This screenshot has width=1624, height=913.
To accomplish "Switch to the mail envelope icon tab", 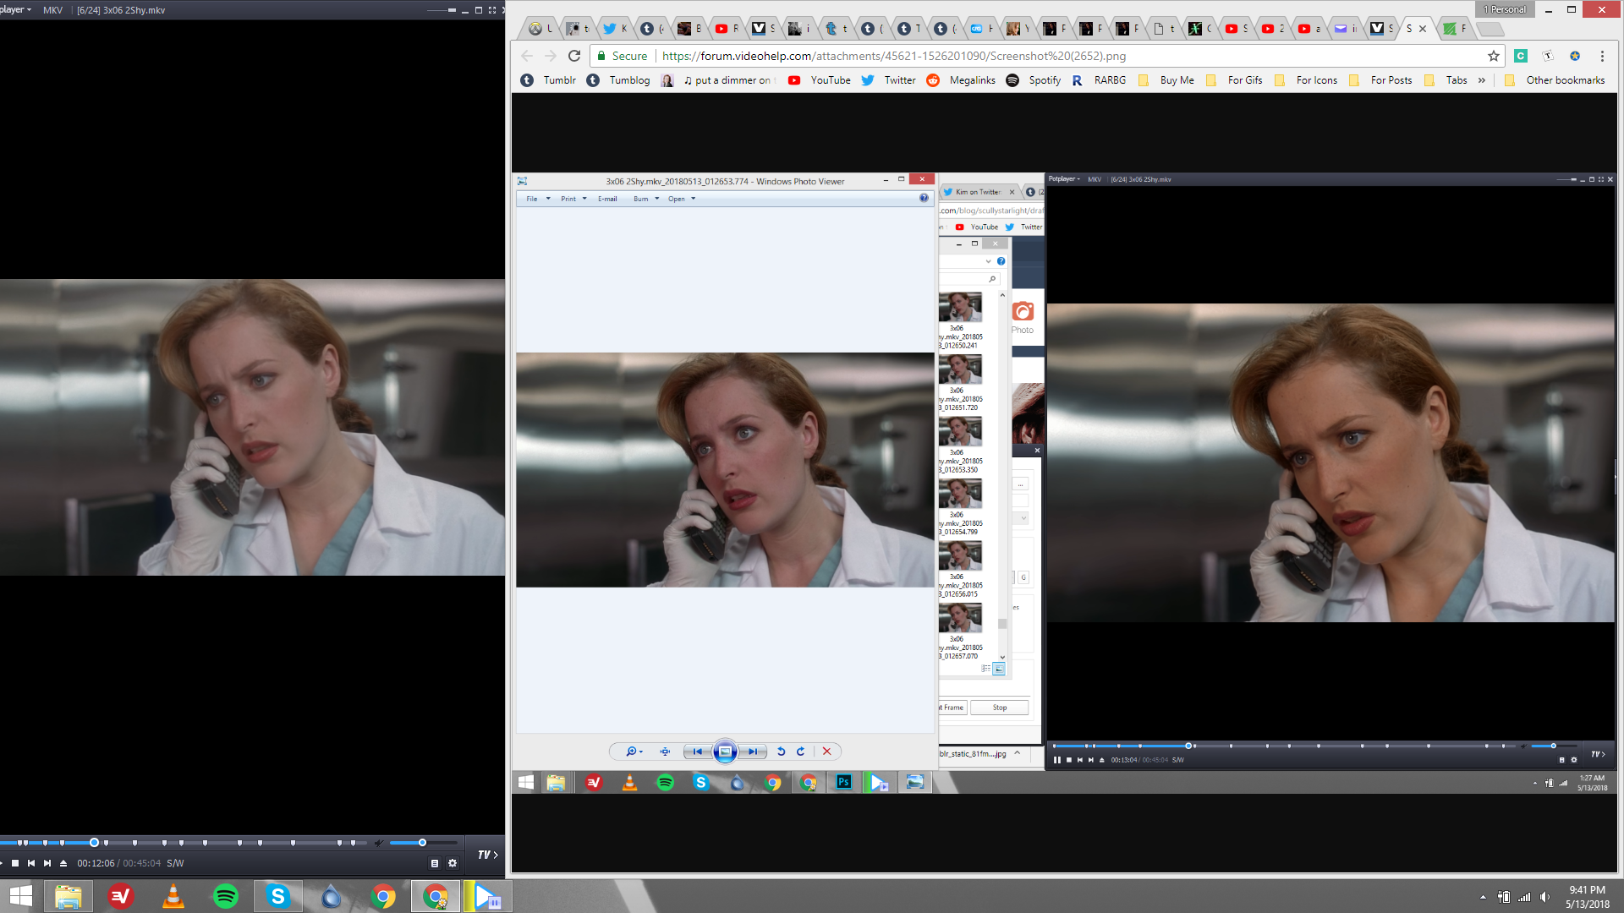I will coord(1347,29).
